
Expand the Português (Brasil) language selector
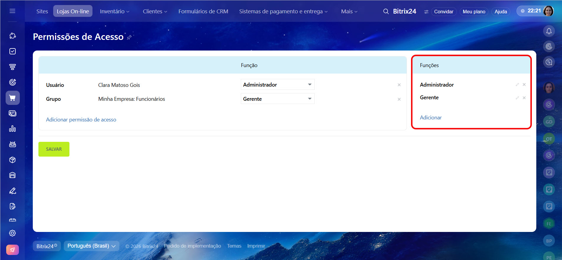click(91, 246)
